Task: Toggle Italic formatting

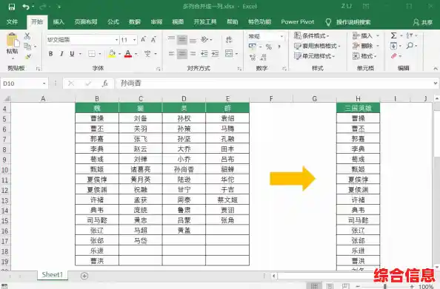Action: 61,54
